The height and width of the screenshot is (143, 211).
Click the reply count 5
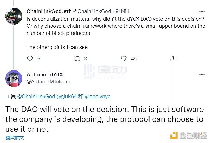pos(39,58)
